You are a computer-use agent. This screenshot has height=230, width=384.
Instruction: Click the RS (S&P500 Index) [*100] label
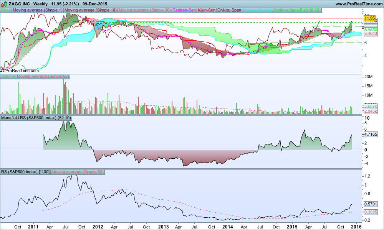click(25, 172)
